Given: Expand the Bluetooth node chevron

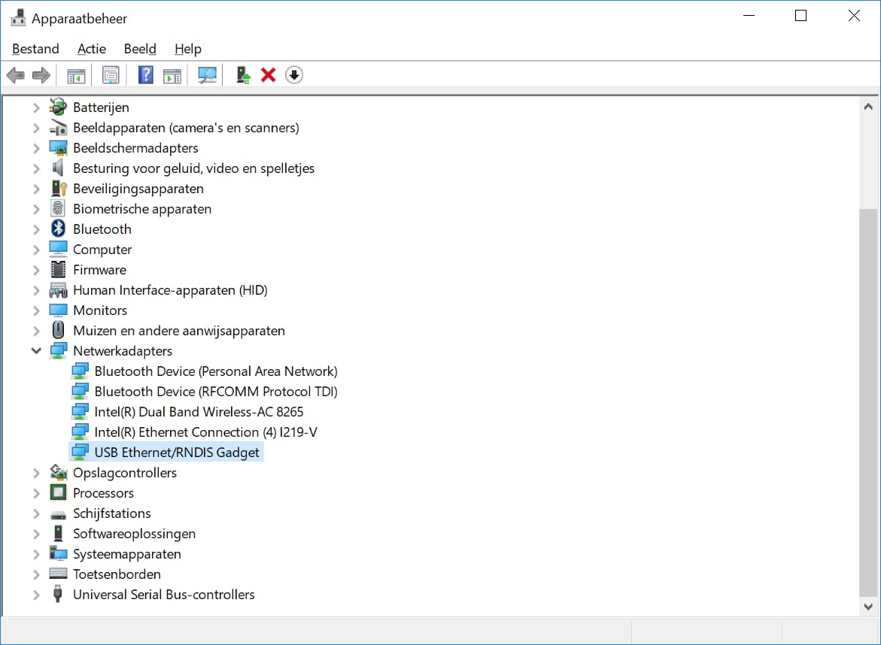Looking at the screenshot, I should 36,229.
